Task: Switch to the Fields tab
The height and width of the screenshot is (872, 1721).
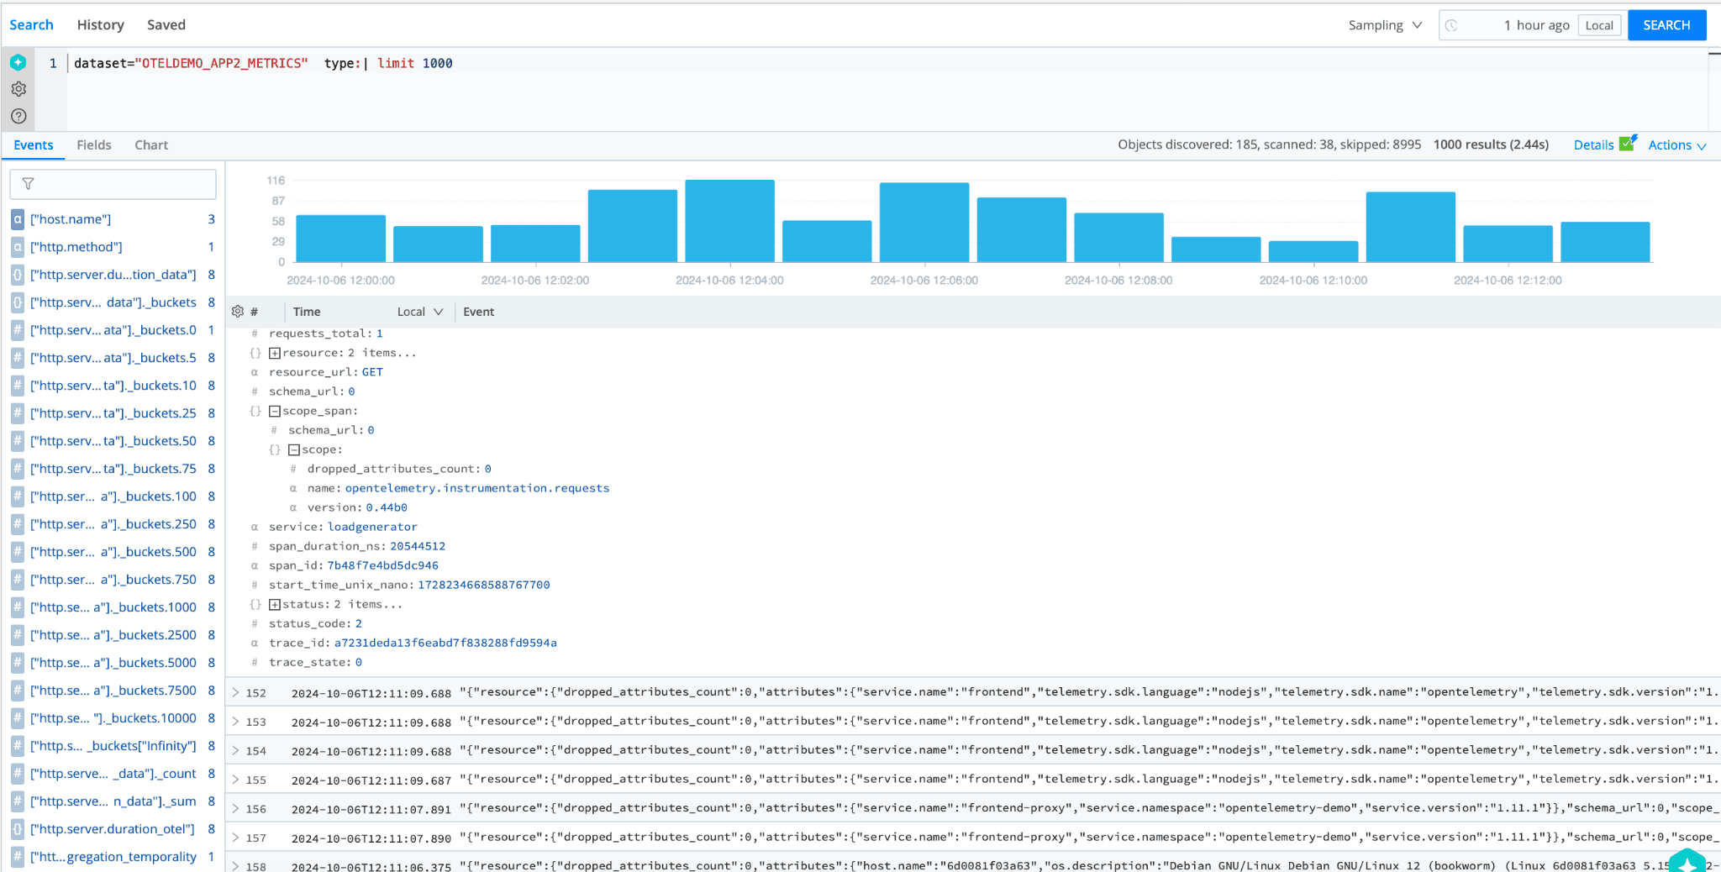Action: coord(94,145)
